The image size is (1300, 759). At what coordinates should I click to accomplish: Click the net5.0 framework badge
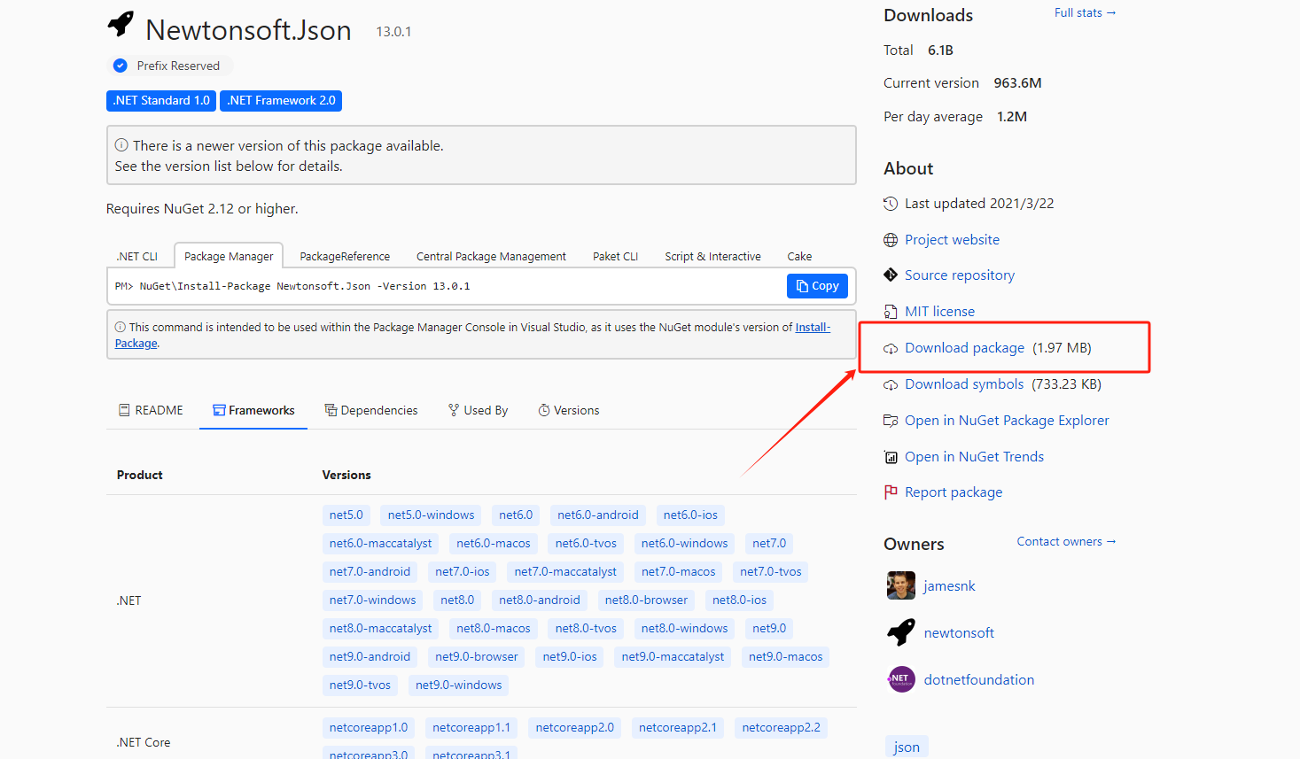[346, 515]
